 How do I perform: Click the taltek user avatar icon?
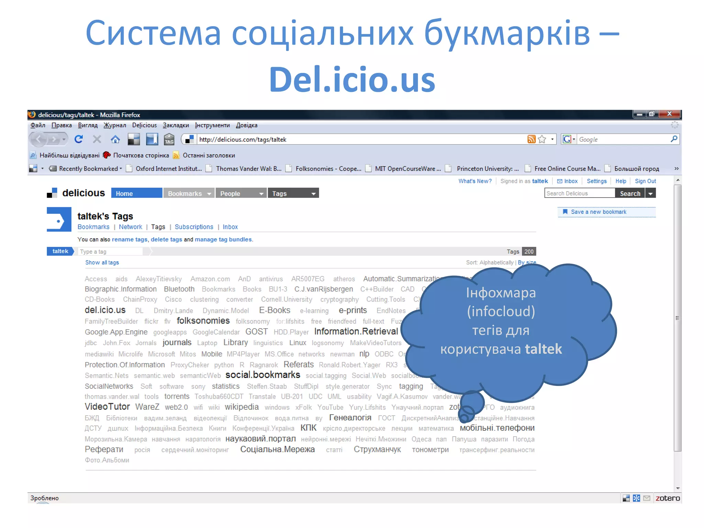59,219
